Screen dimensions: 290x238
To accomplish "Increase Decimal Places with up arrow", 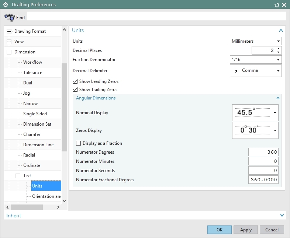I will [278, 49].
